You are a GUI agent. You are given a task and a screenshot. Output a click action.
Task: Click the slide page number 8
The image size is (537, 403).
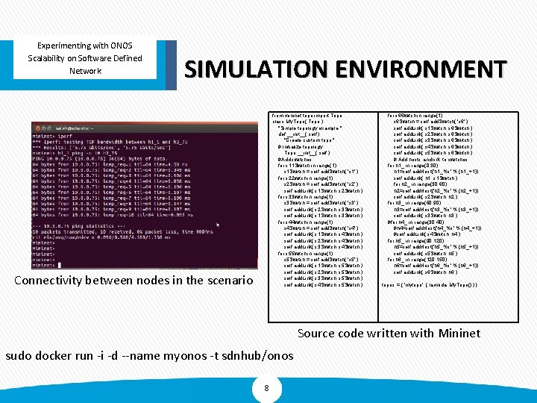coord(267,388)
